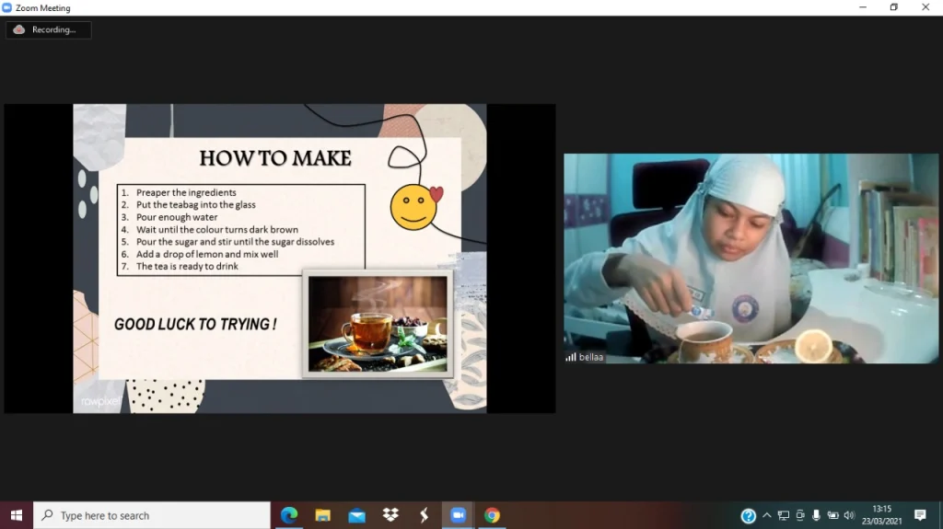The height and width of the screenshot is (529, 943).
Task: Open the lightning-bolt app on the taskbar
Action: tap(424, 515)
